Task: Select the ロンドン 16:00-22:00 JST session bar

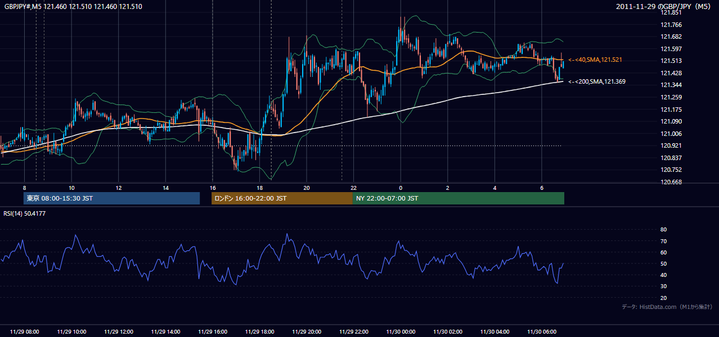Action: click(282, 198)
